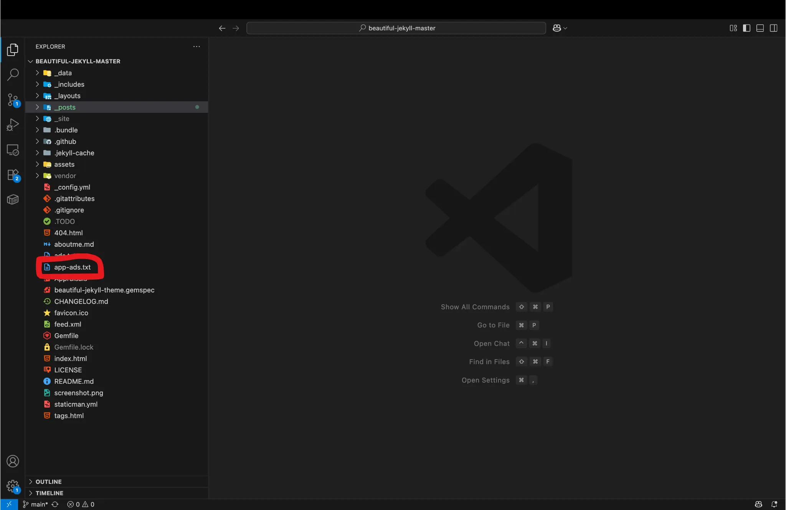This screenshot has width=786, height=510.
Task: Toggle bottom panel visibility
Action: pos(760,28)
